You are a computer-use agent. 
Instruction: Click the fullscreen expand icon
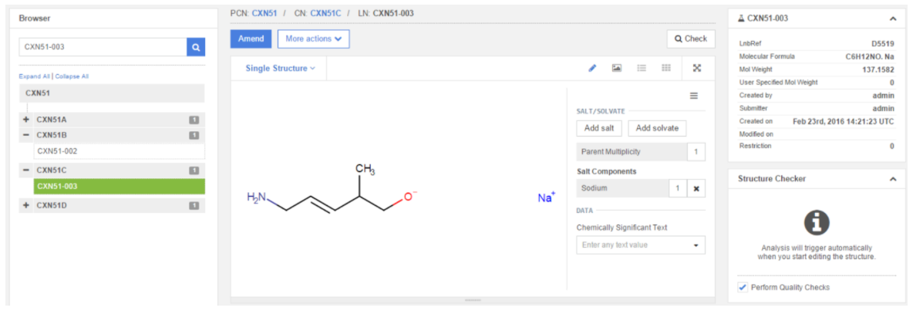(x=697, y=68)
